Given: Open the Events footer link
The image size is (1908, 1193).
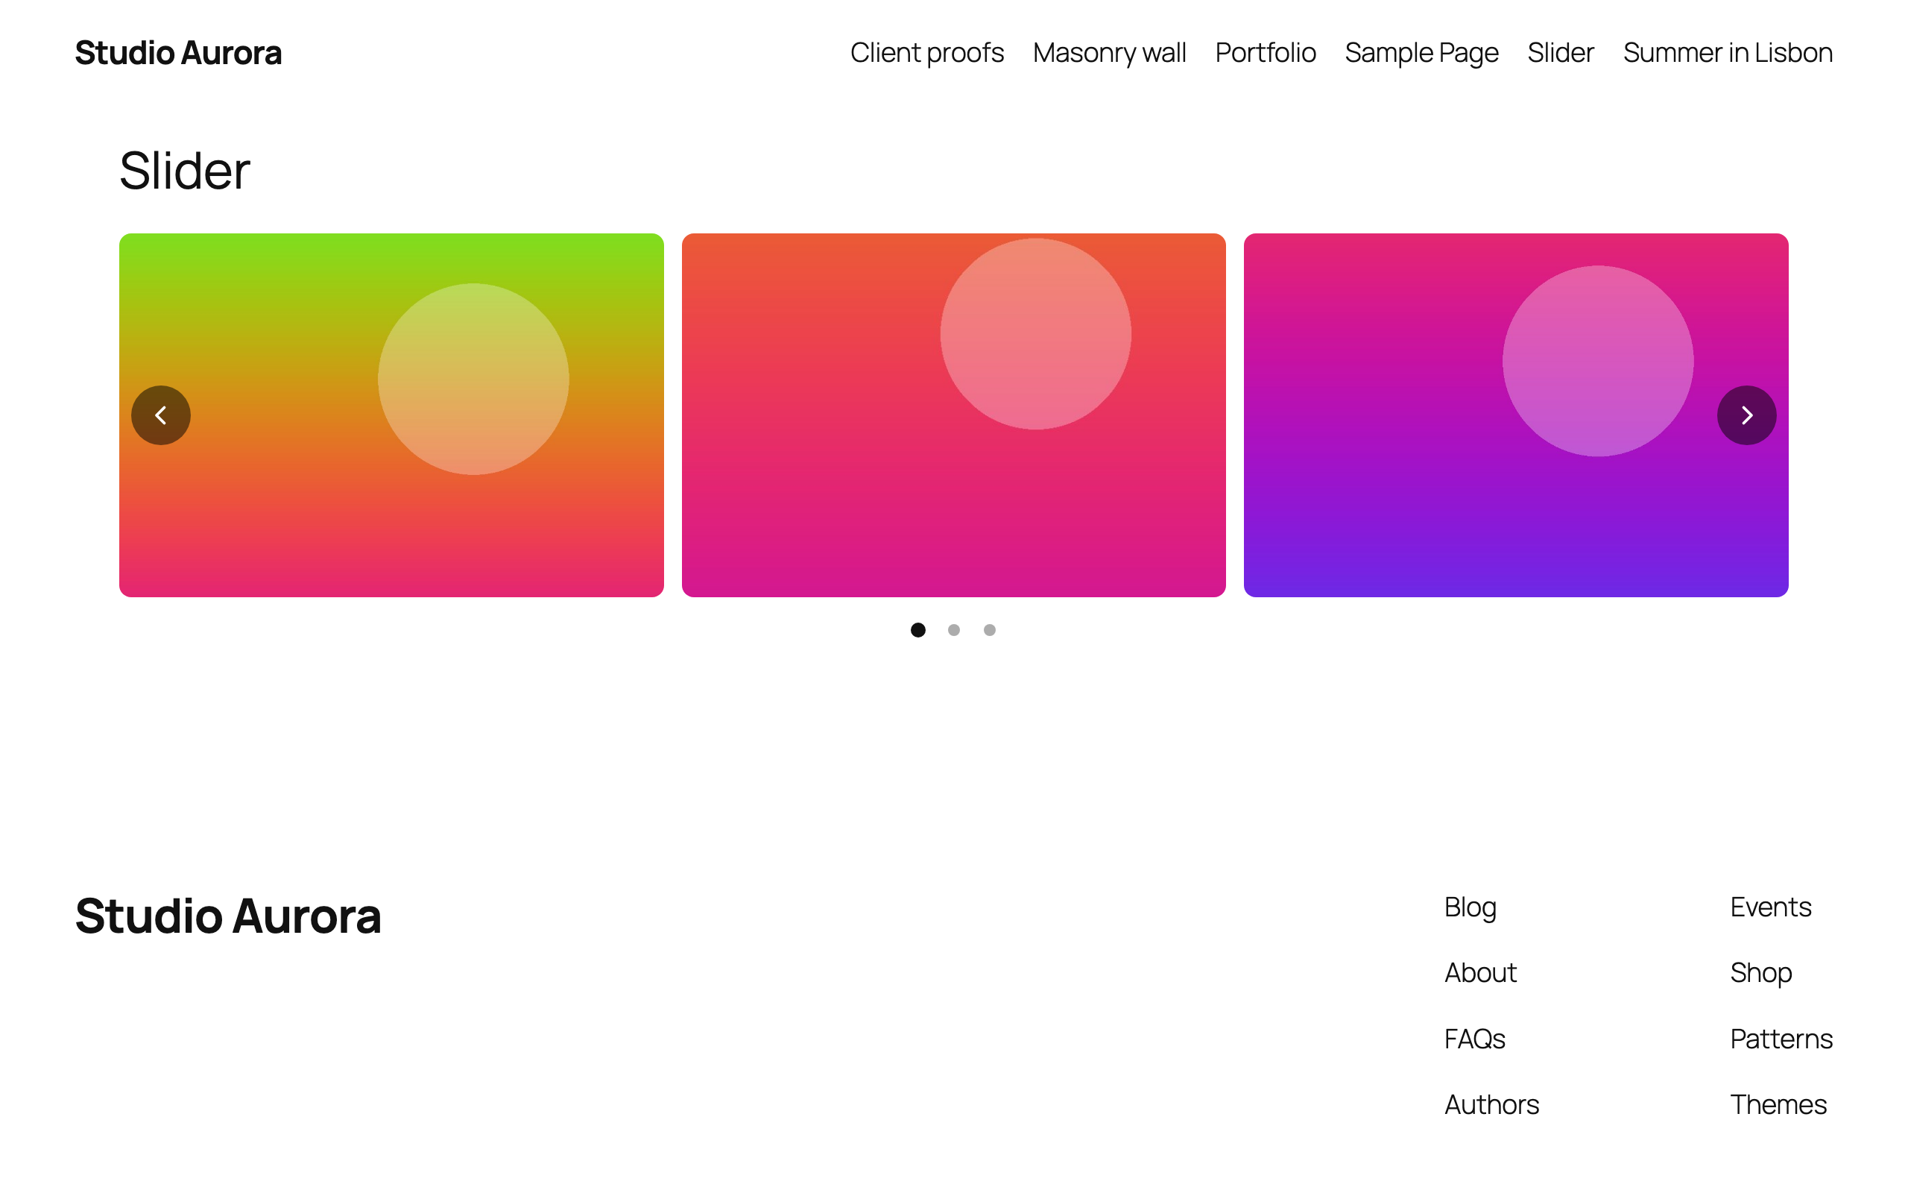Looking at the screenshot, I should coord(1770,907).
